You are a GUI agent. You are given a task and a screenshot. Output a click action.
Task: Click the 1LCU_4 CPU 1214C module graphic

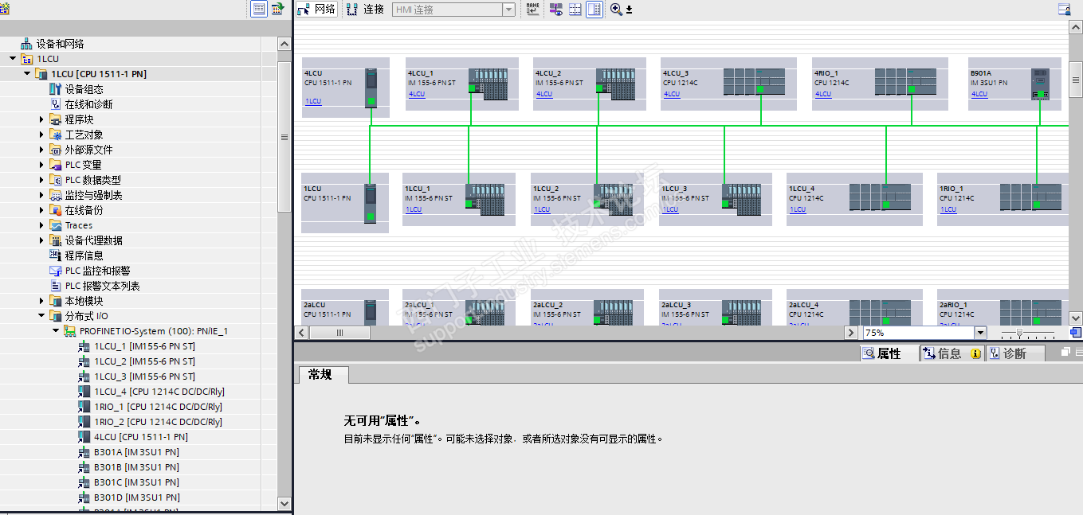pyautogui.click(x=881, y=197)
